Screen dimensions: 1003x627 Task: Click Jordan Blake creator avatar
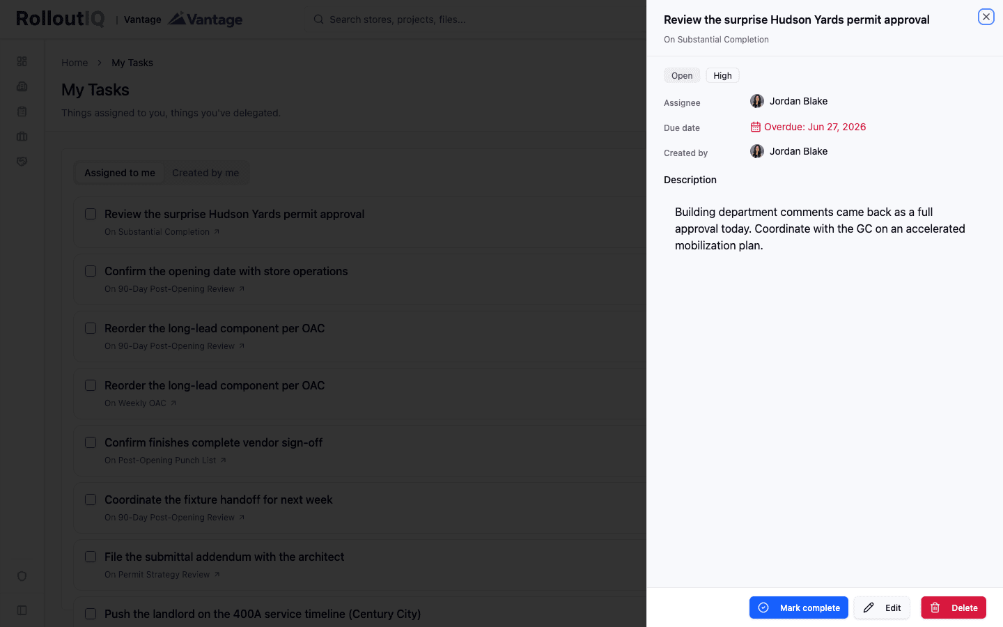pyautogui.click(x=757, y=151)
